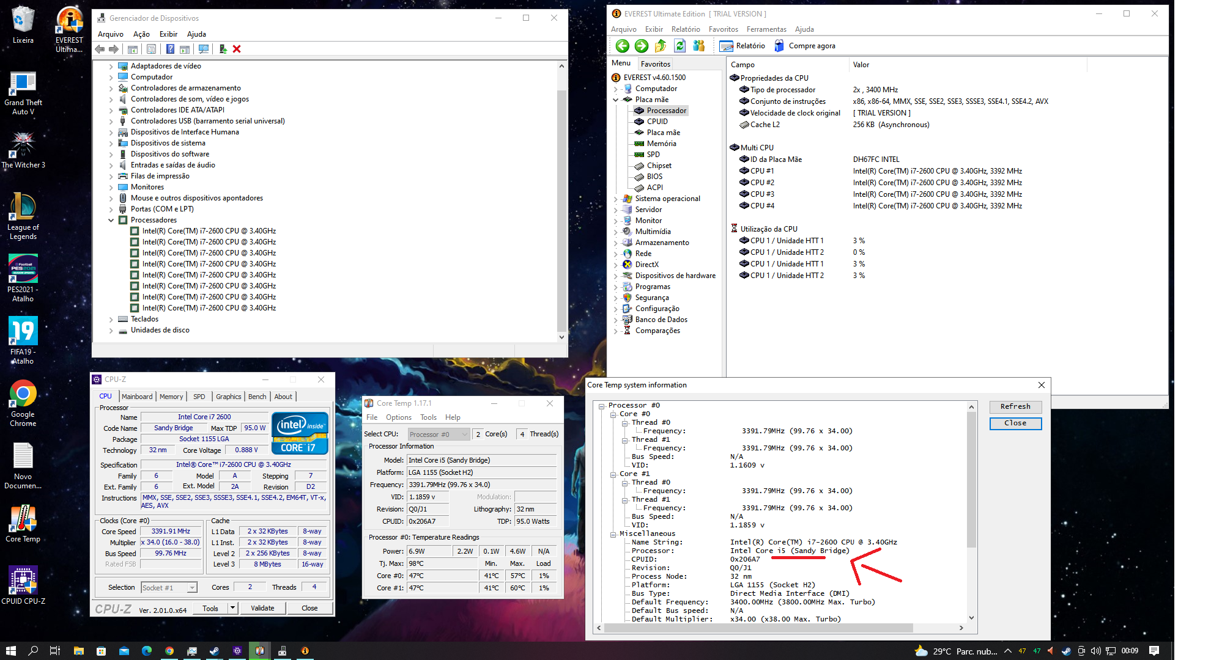Click the green forward arrow in EVEREST toolbar
The image size is (1222, 660).
641,46
